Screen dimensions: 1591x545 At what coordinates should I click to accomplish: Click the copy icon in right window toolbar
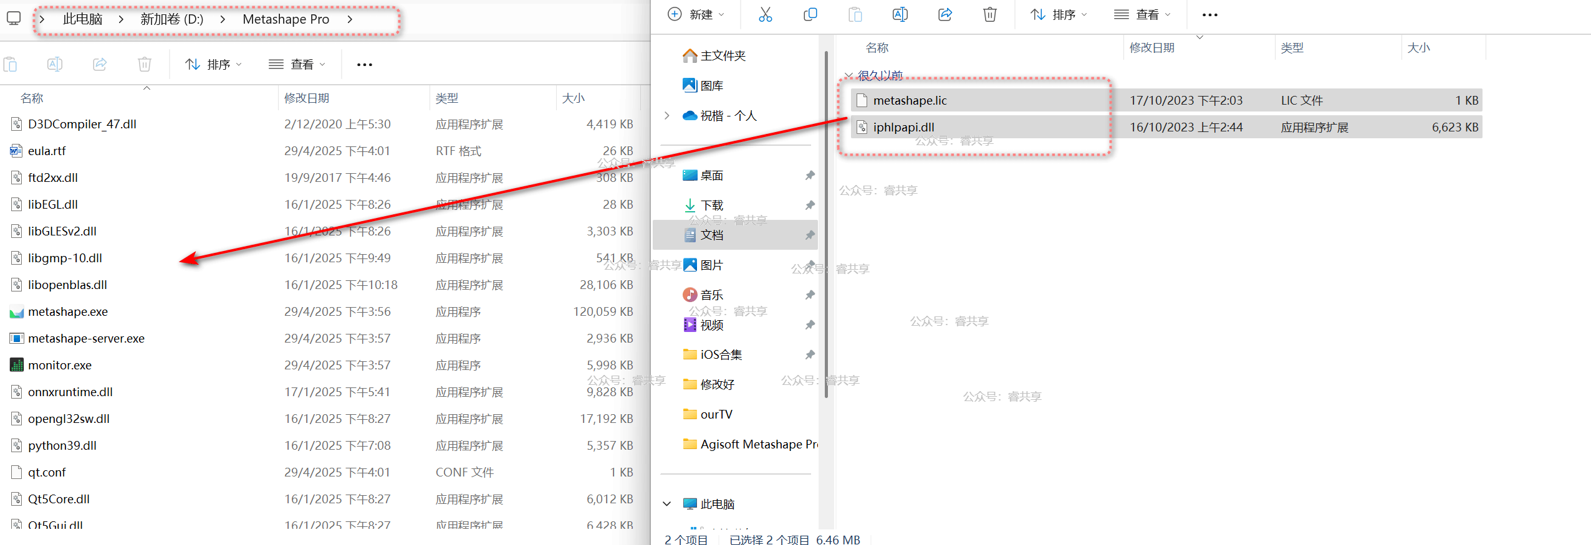click(x=810, y=14)
